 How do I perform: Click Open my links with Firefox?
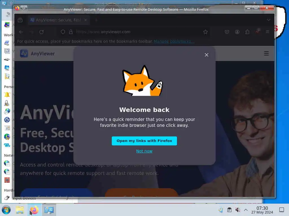[x=144, y=141]
